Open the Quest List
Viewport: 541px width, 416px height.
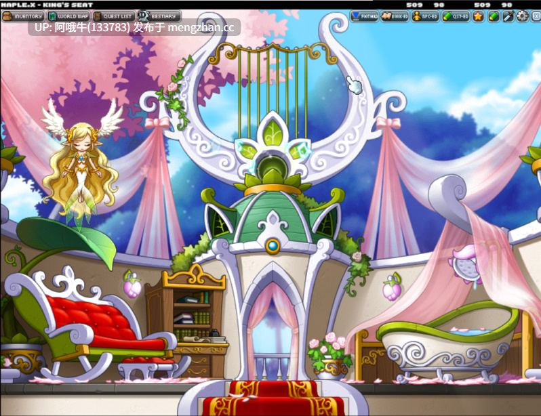tap(113, 16)
